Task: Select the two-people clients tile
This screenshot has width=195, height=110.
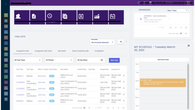Action: pos(22,17)
